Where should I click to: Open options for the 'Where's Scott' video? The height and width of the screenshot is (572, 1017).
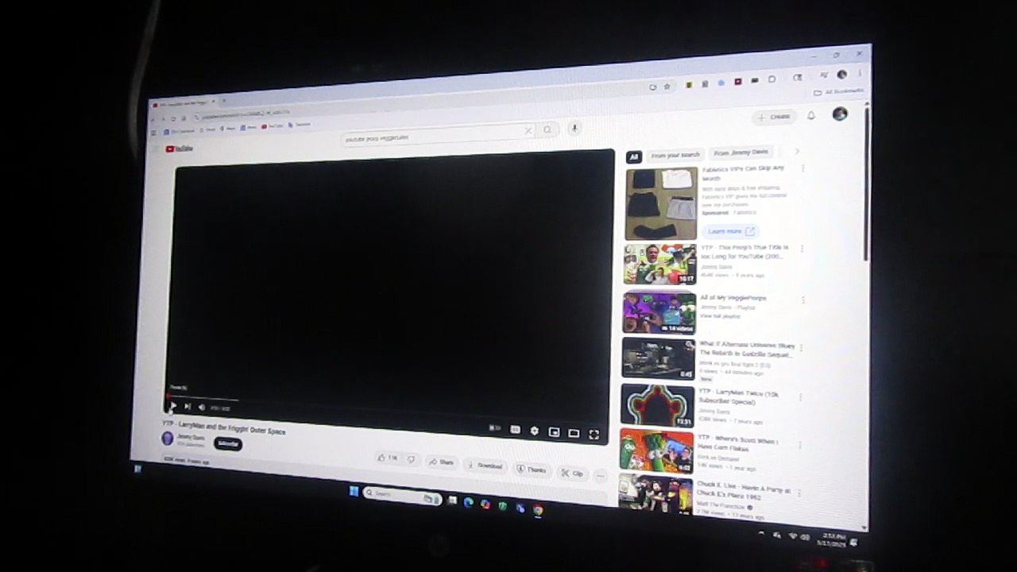point(800,445)
